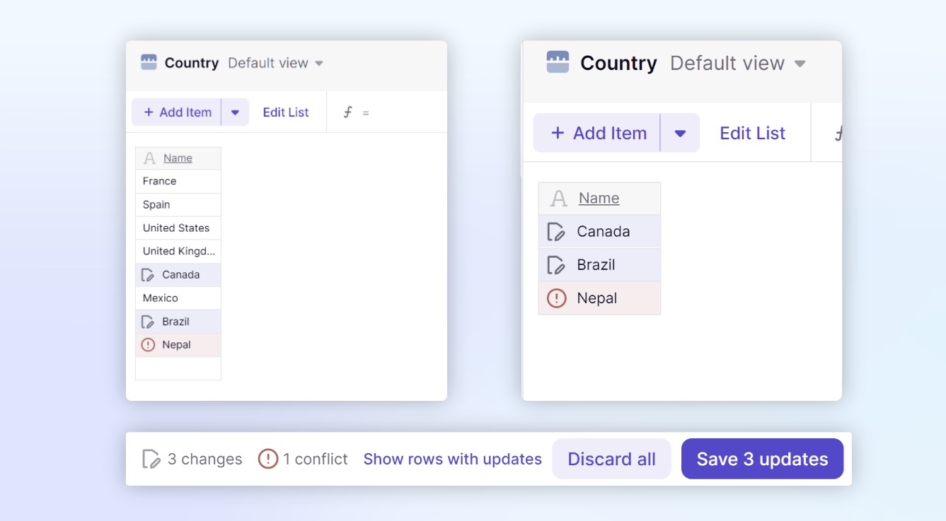Image resolution: width=946 pixels, height=521 pixels.
Task: Click the edited-row icon beside Brazil in left panel
Action: [x=148, y=322]
